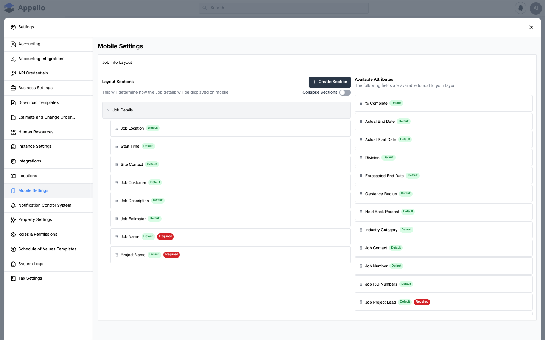
Task: Grab the drag handle for Job Name
Action: pyautogui.click(x=117, y=237)
